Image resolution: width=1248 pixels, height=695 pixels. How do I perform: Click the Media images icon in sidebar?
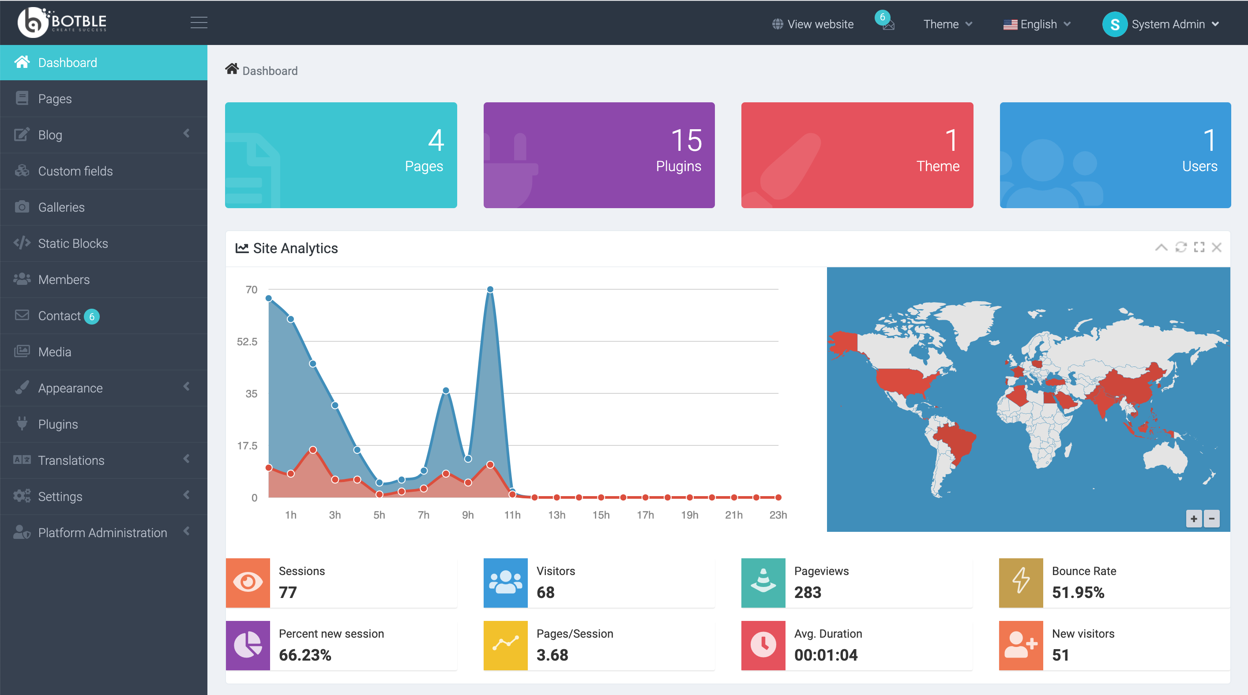[22, 351]
